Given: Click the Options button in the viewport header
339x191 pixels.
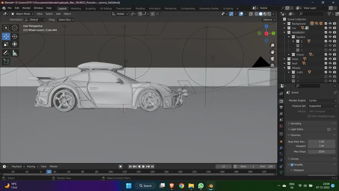Looking at the screenshot, I should pyautogui.click(x=269, y=20).
